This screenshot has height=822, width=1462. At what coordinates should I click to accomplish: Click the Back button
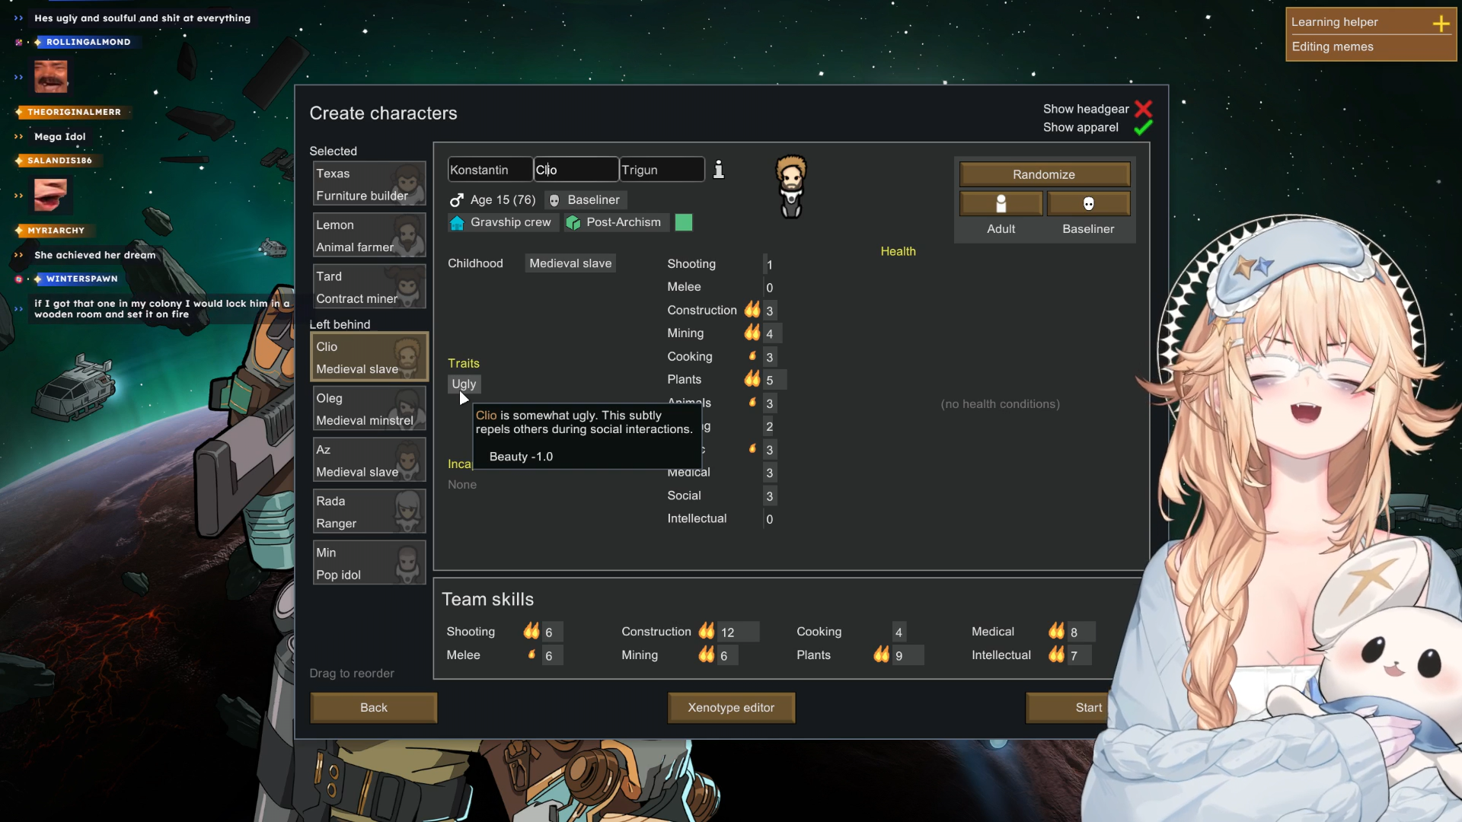tap(373, 707)
